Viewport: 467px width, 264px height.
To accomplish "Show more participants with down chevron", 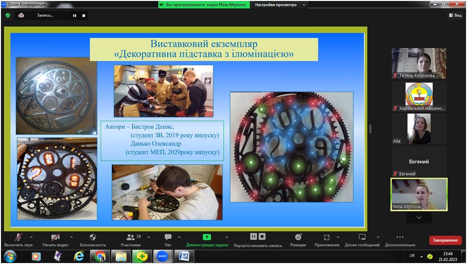I will tap(419, 218).
